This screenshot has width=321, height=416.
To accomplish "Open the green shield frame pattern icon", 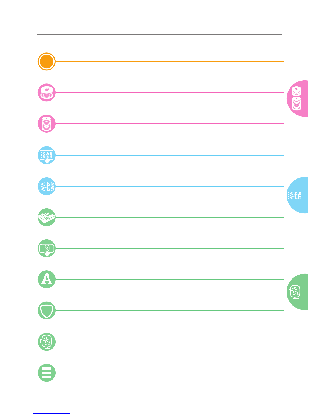I will click(47, 310).
